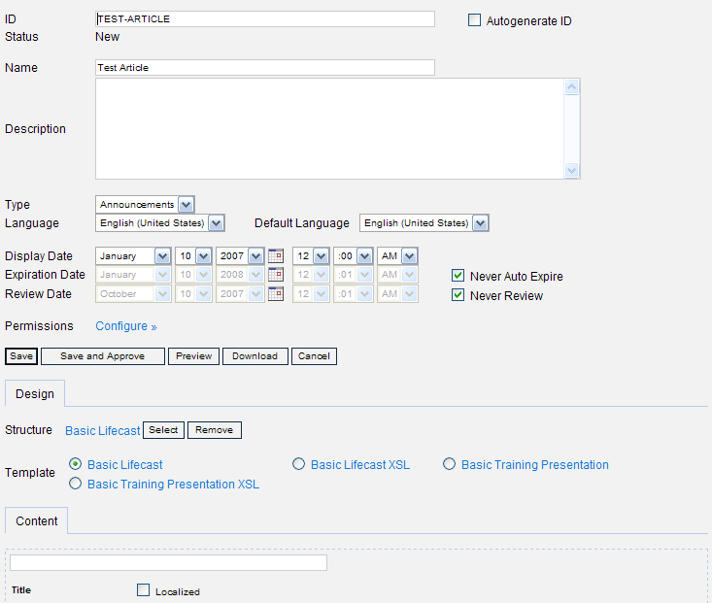Uncheck Never Auto Expire
The width and height of the screenshot is (712, 603).
[x=458, y=276]
